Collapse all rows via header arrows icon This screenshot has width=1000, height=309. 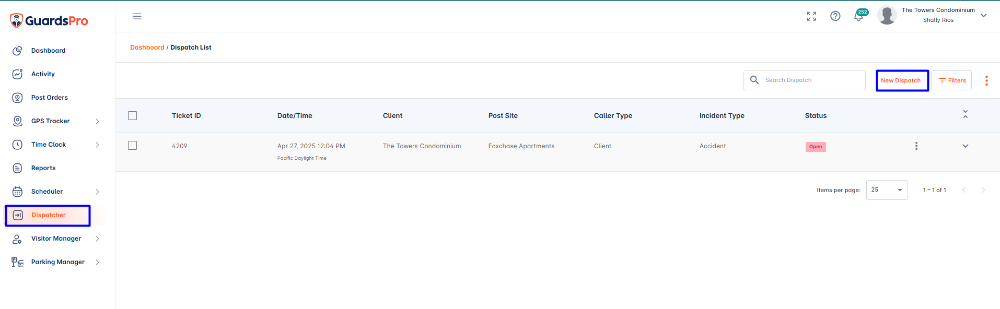(x=966, y=114)
